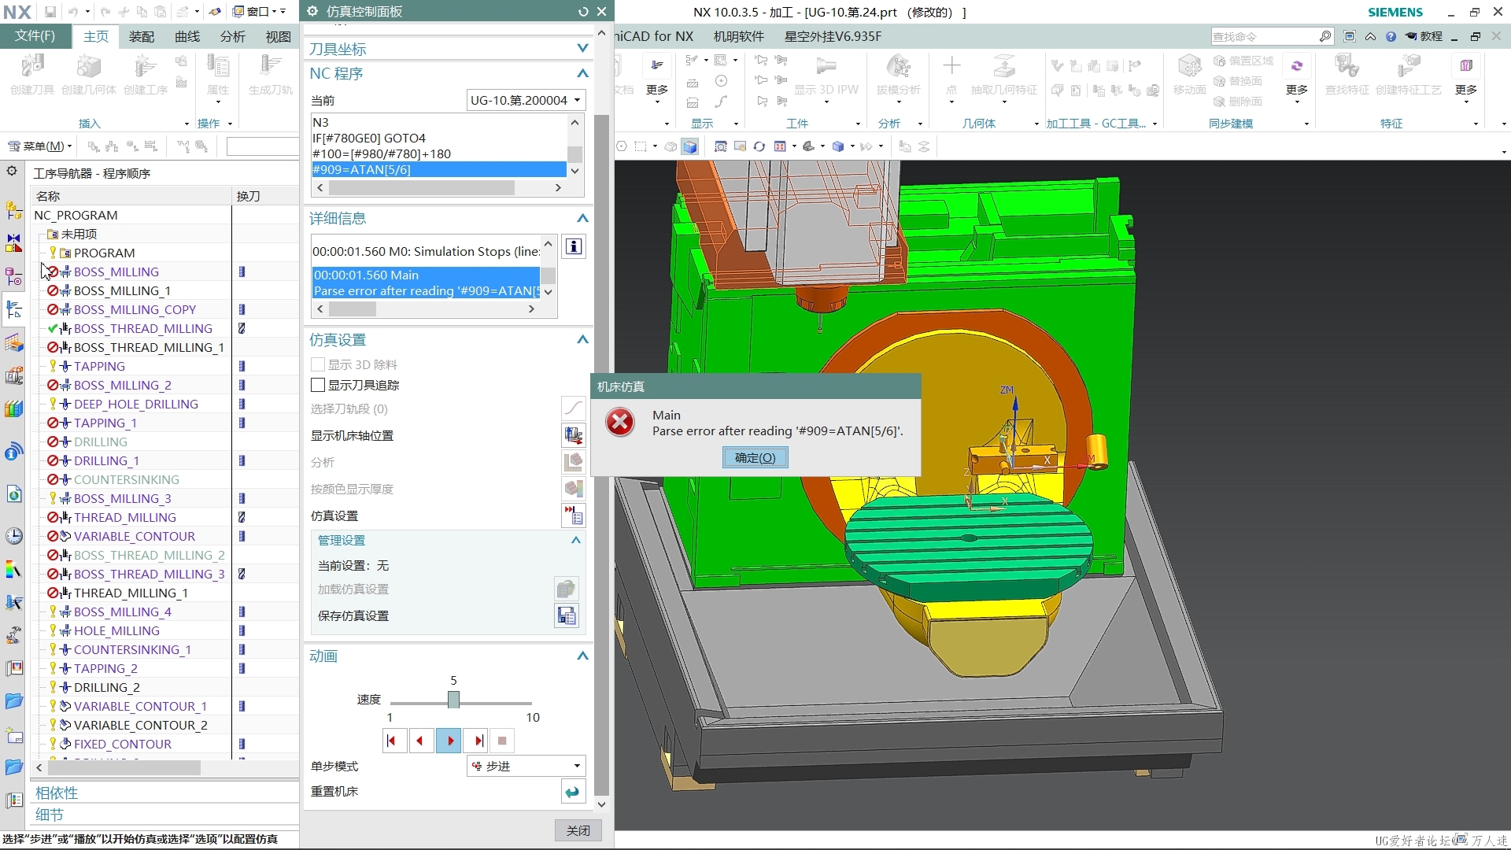Play the machine simulation
1511x850 pixels.
pos(449,741)
